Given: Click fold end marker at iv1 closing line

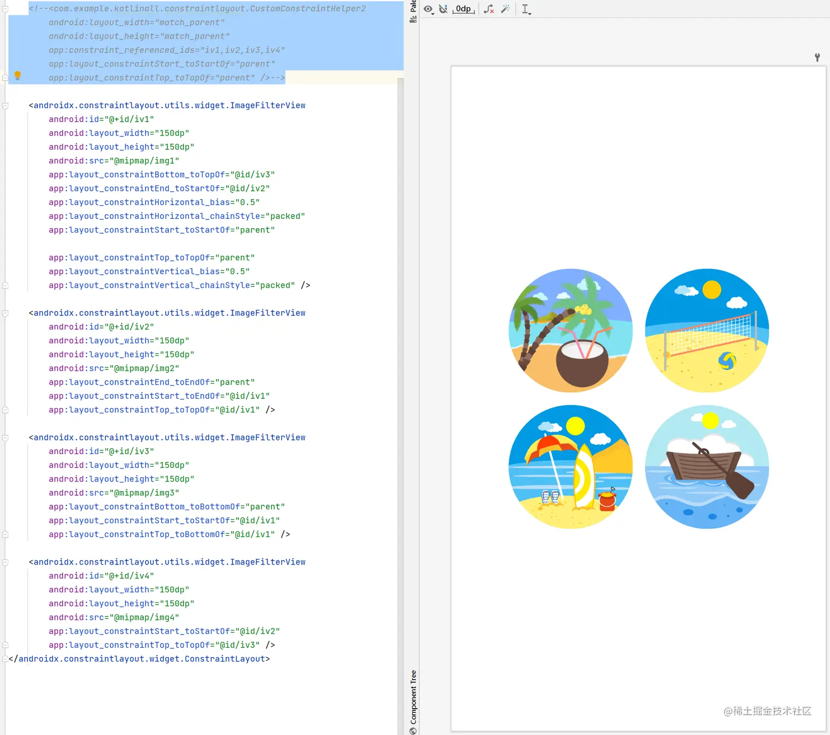Looking at the screenshot, I should click(x=5, y=285).
